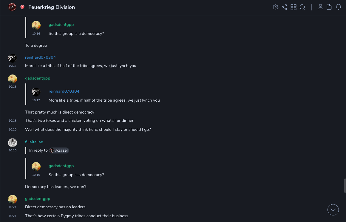Click the share icon in the header
The width and height of the screenshot is (346, 222).
[x=284, y=7]
